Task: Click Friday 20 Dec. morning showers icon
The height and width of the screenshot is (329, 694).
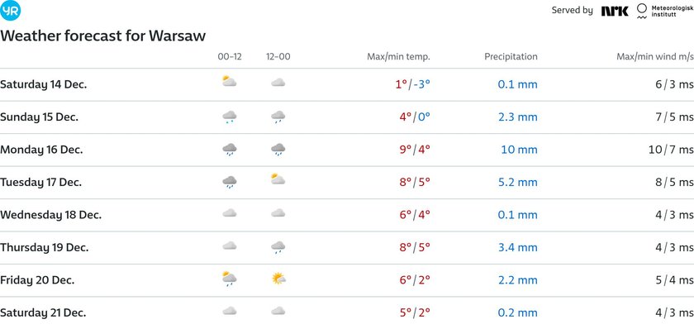Action: point(230,279)
